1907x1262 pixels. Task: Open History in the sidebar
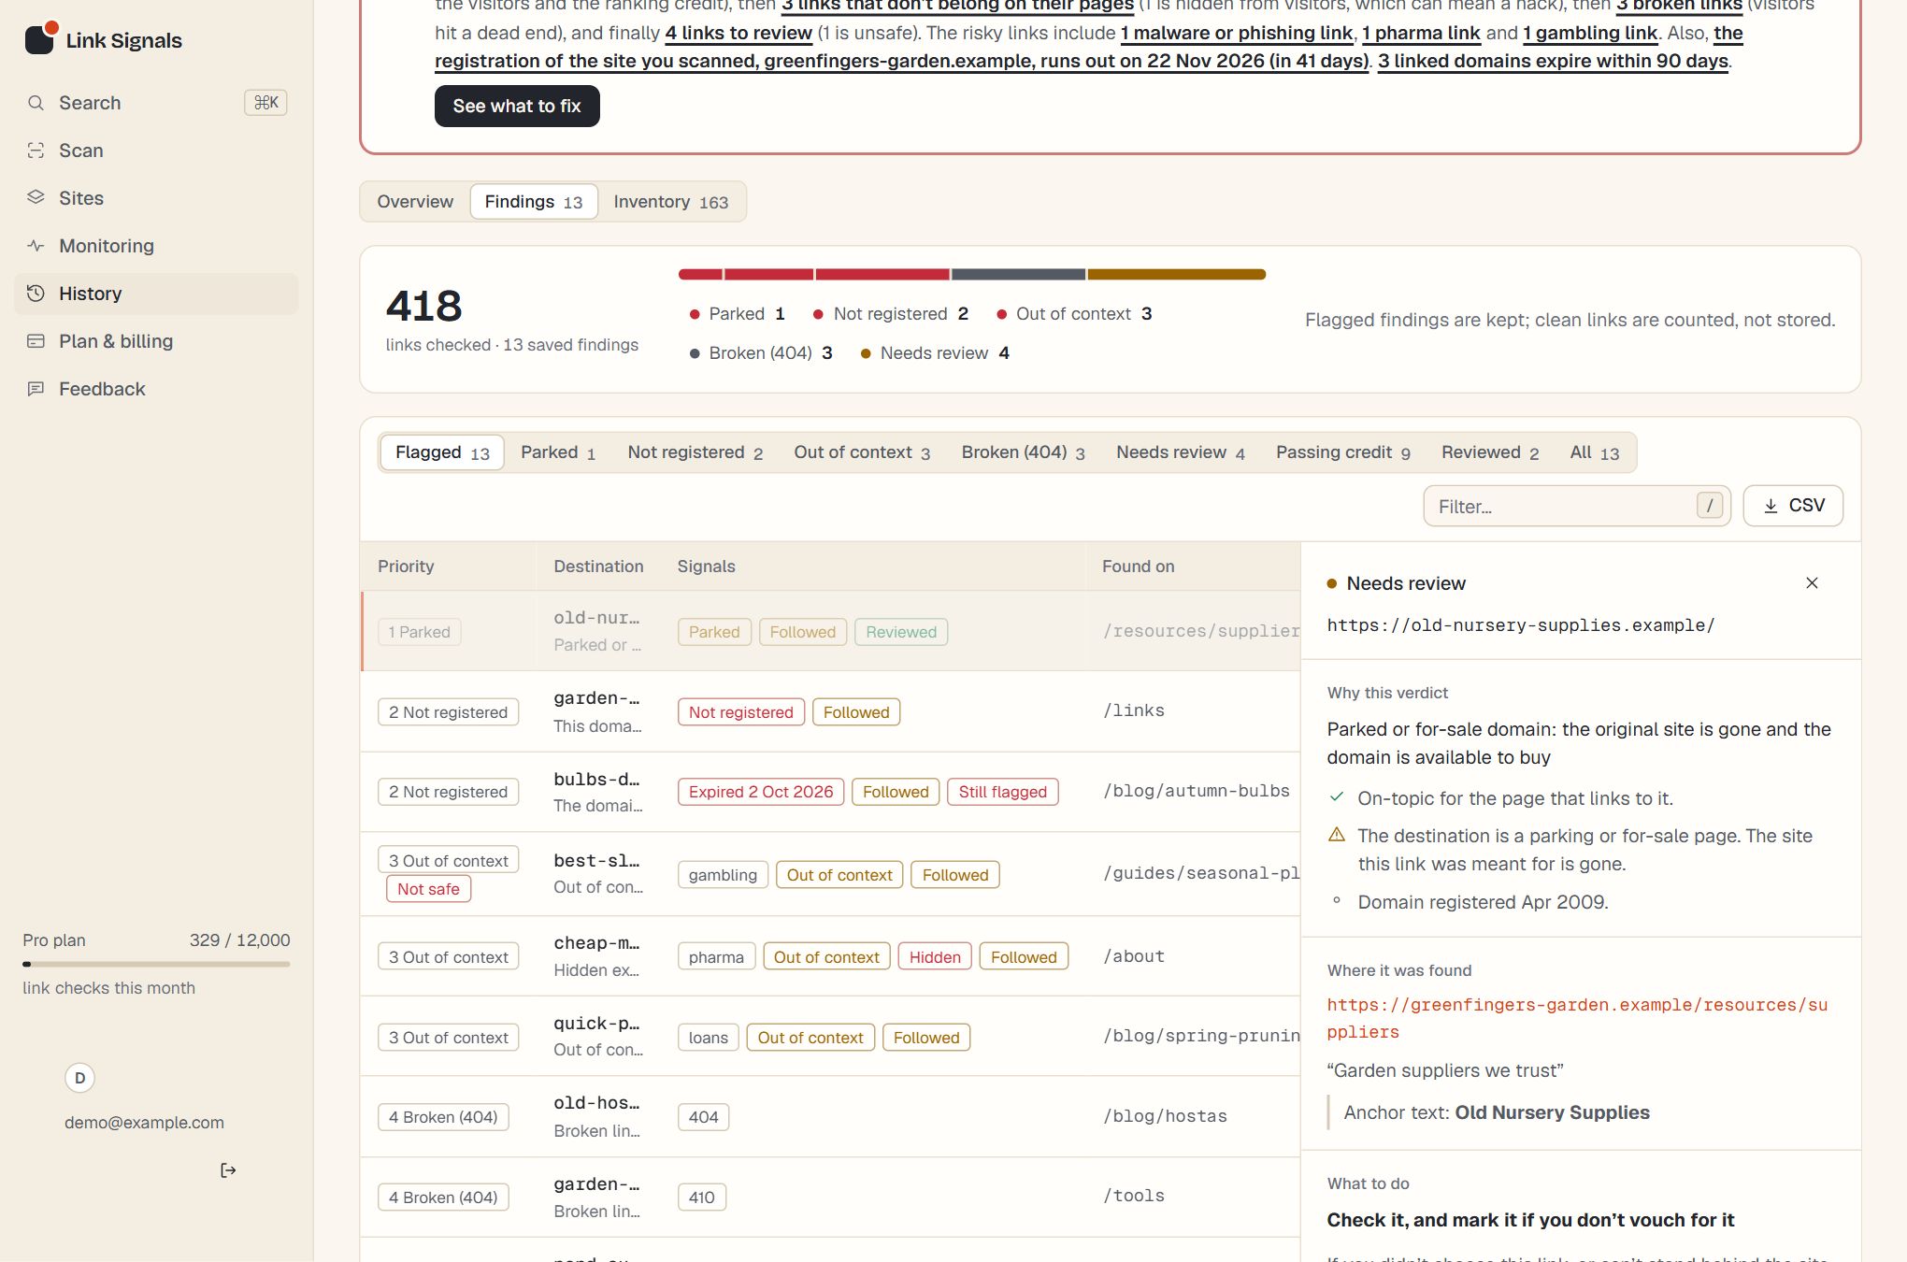click(156, 294)
